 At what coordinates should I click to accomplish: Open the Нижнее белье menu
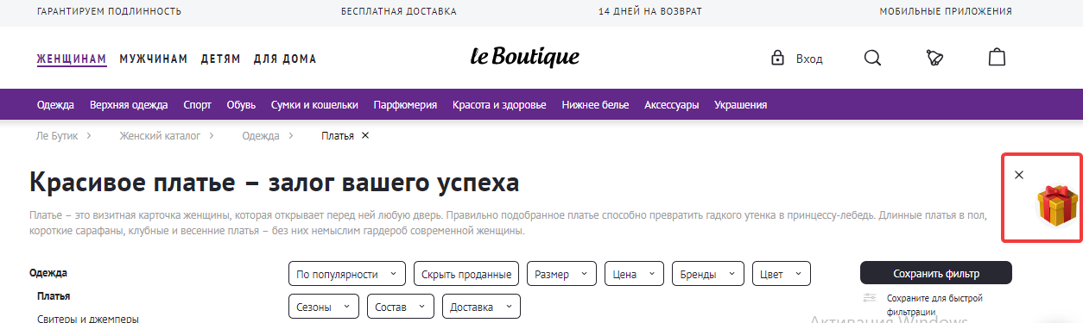[595, 105]
